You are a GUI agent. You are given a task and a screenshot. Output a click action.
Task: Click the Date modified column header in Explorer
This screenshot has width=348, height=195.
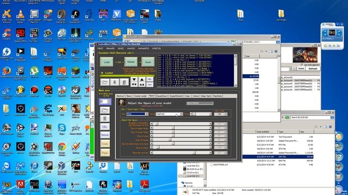coord(266,132)
